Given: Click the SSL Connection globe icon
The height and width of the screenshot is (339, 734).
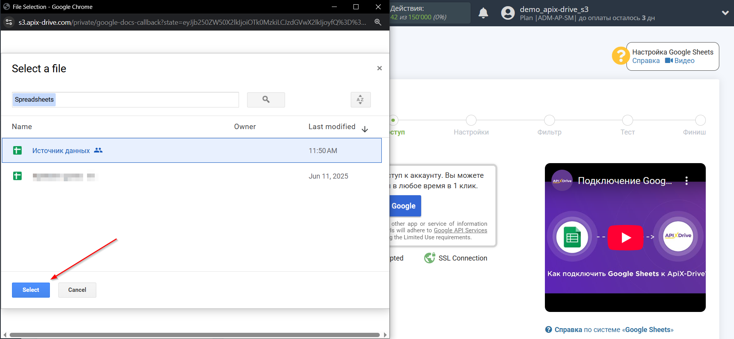Looking at the screenshot, I should tap(430, 258).
